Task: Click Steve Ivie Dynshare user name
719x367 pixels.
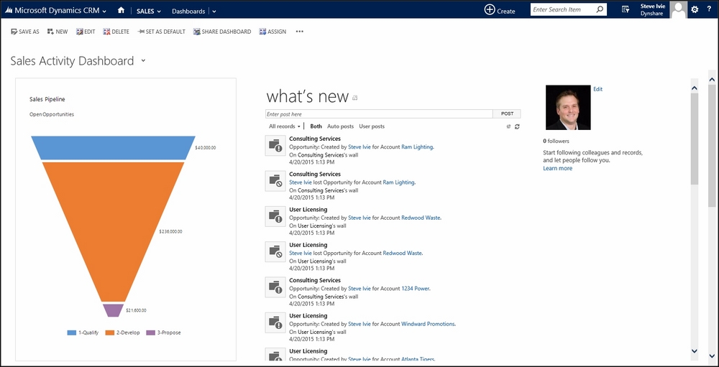Action: 654,9
